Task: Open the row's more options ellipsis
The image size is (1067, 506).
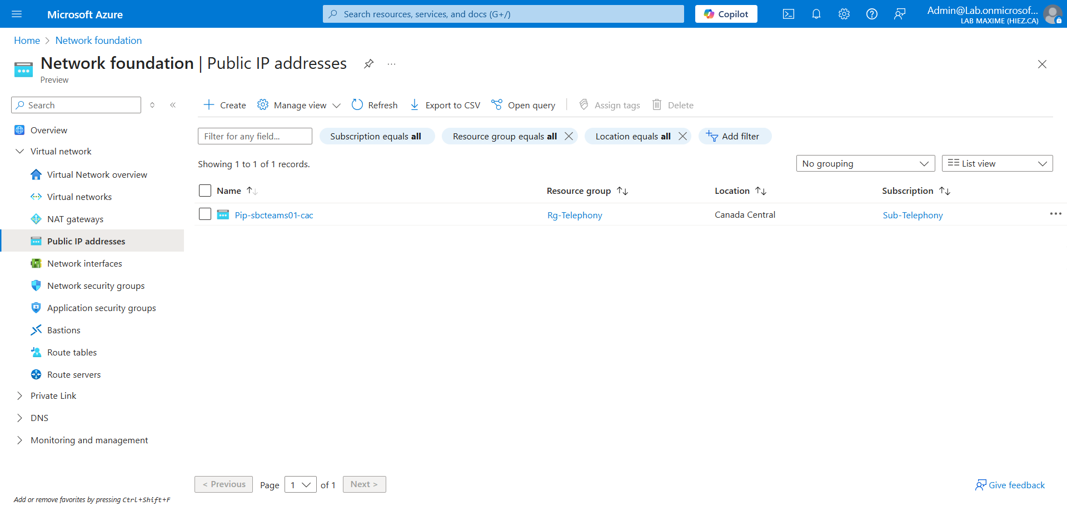Action: pyautogui.click(x=1055, y=214)
